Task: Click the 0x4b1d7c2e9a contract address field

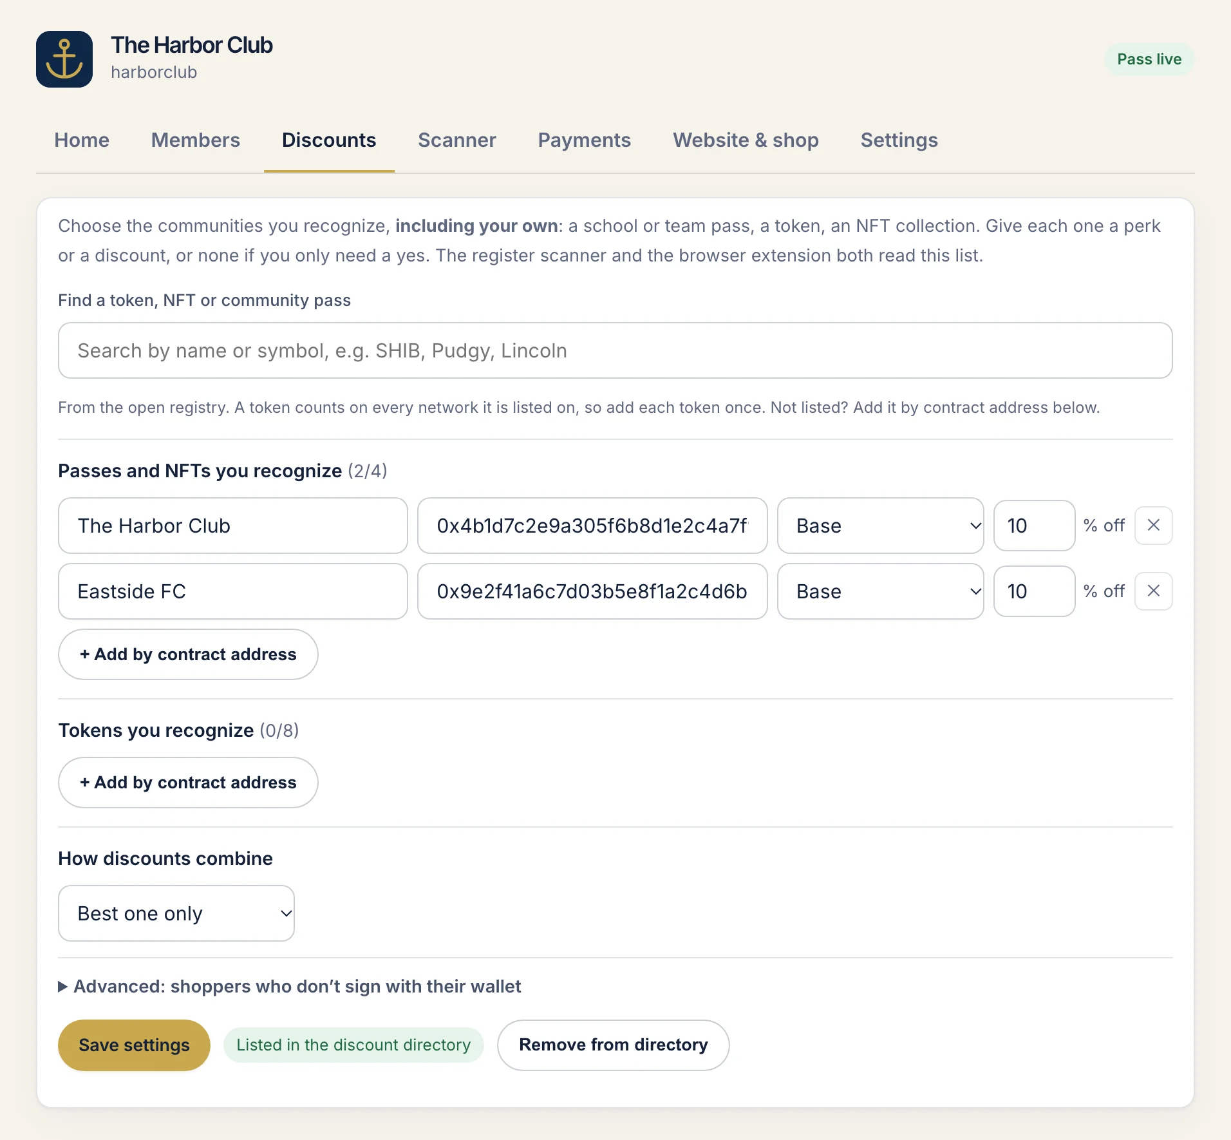Action: click(x=592, y=526)
